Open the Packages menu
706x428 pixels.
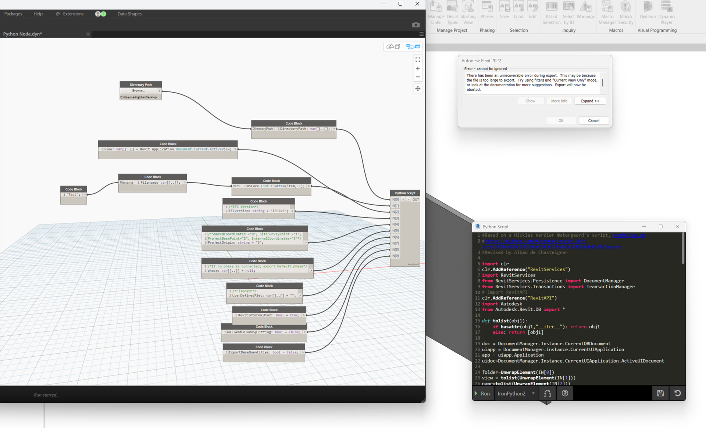13,14
